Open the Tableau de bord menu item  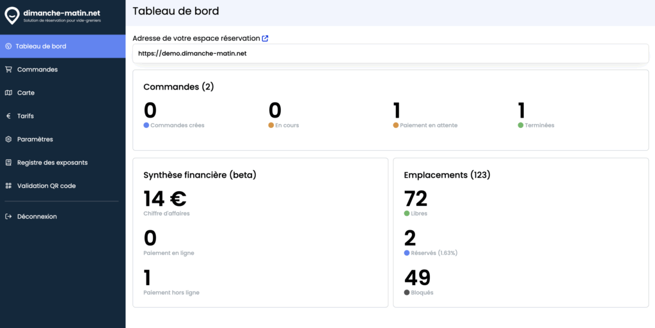coord(63,46)
